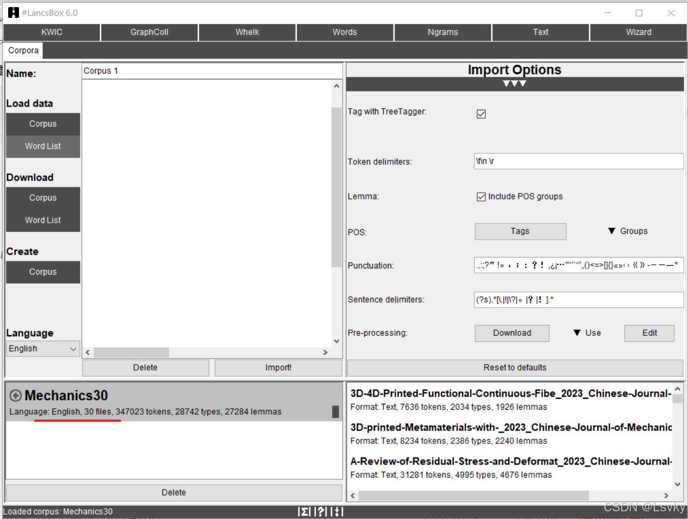
Task: Collapse Import Options with the triple-arrow bar
Action: [x=515, y=84]
